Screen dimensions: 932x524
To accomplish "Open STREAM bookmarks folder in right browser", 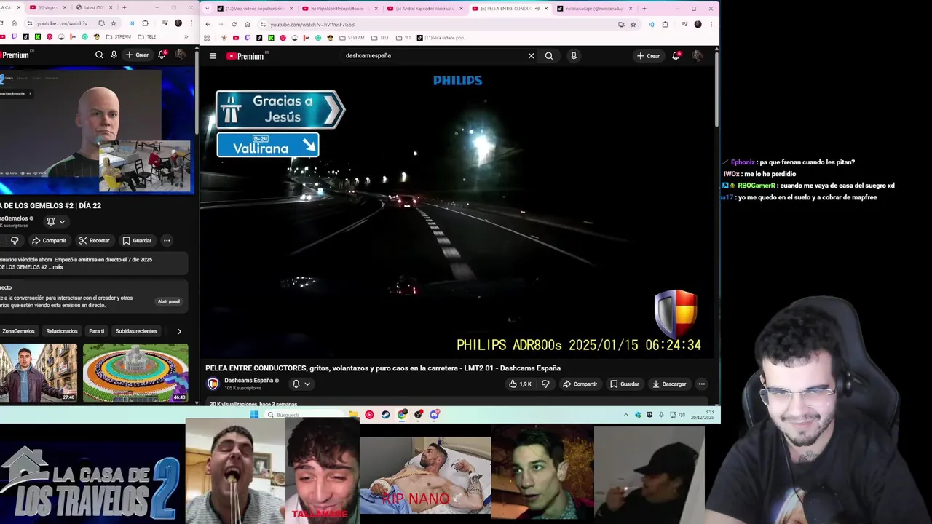I will (351, 38).
